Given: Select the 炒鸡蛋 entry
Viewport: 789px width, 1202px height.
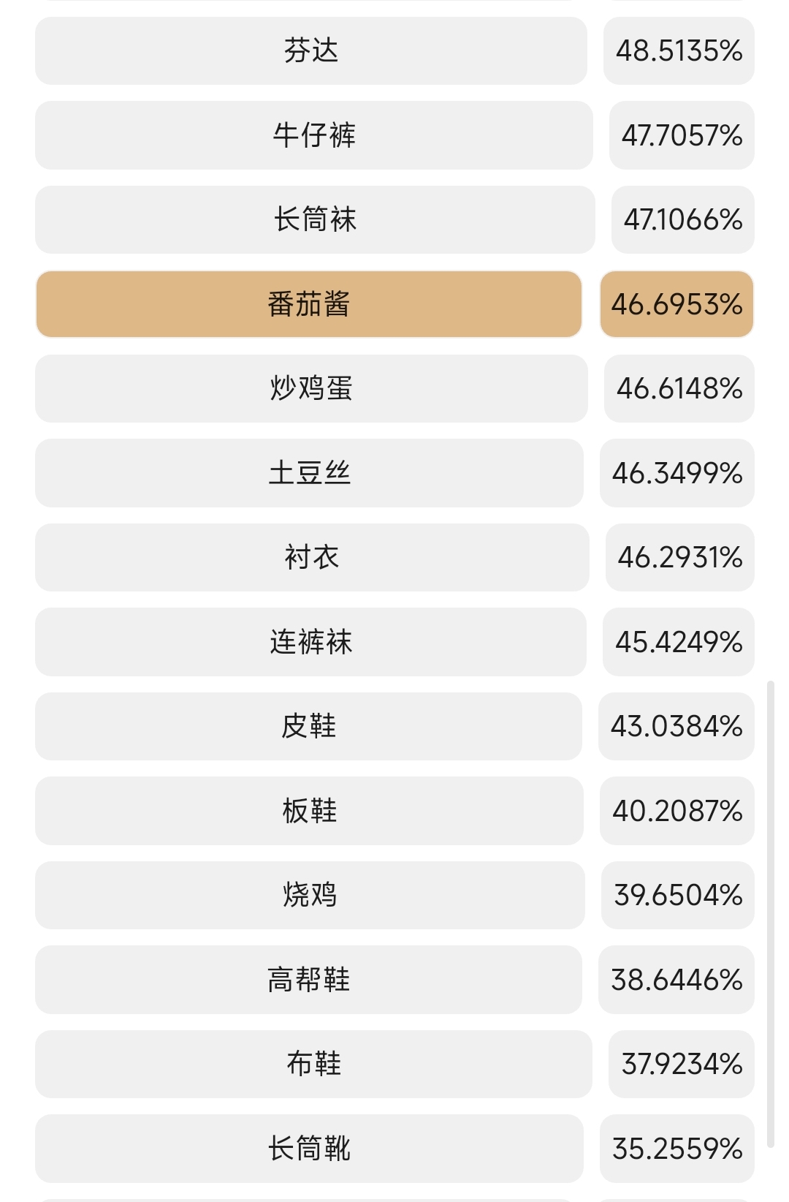Looking at the screenshot, I should pos(311,388).
